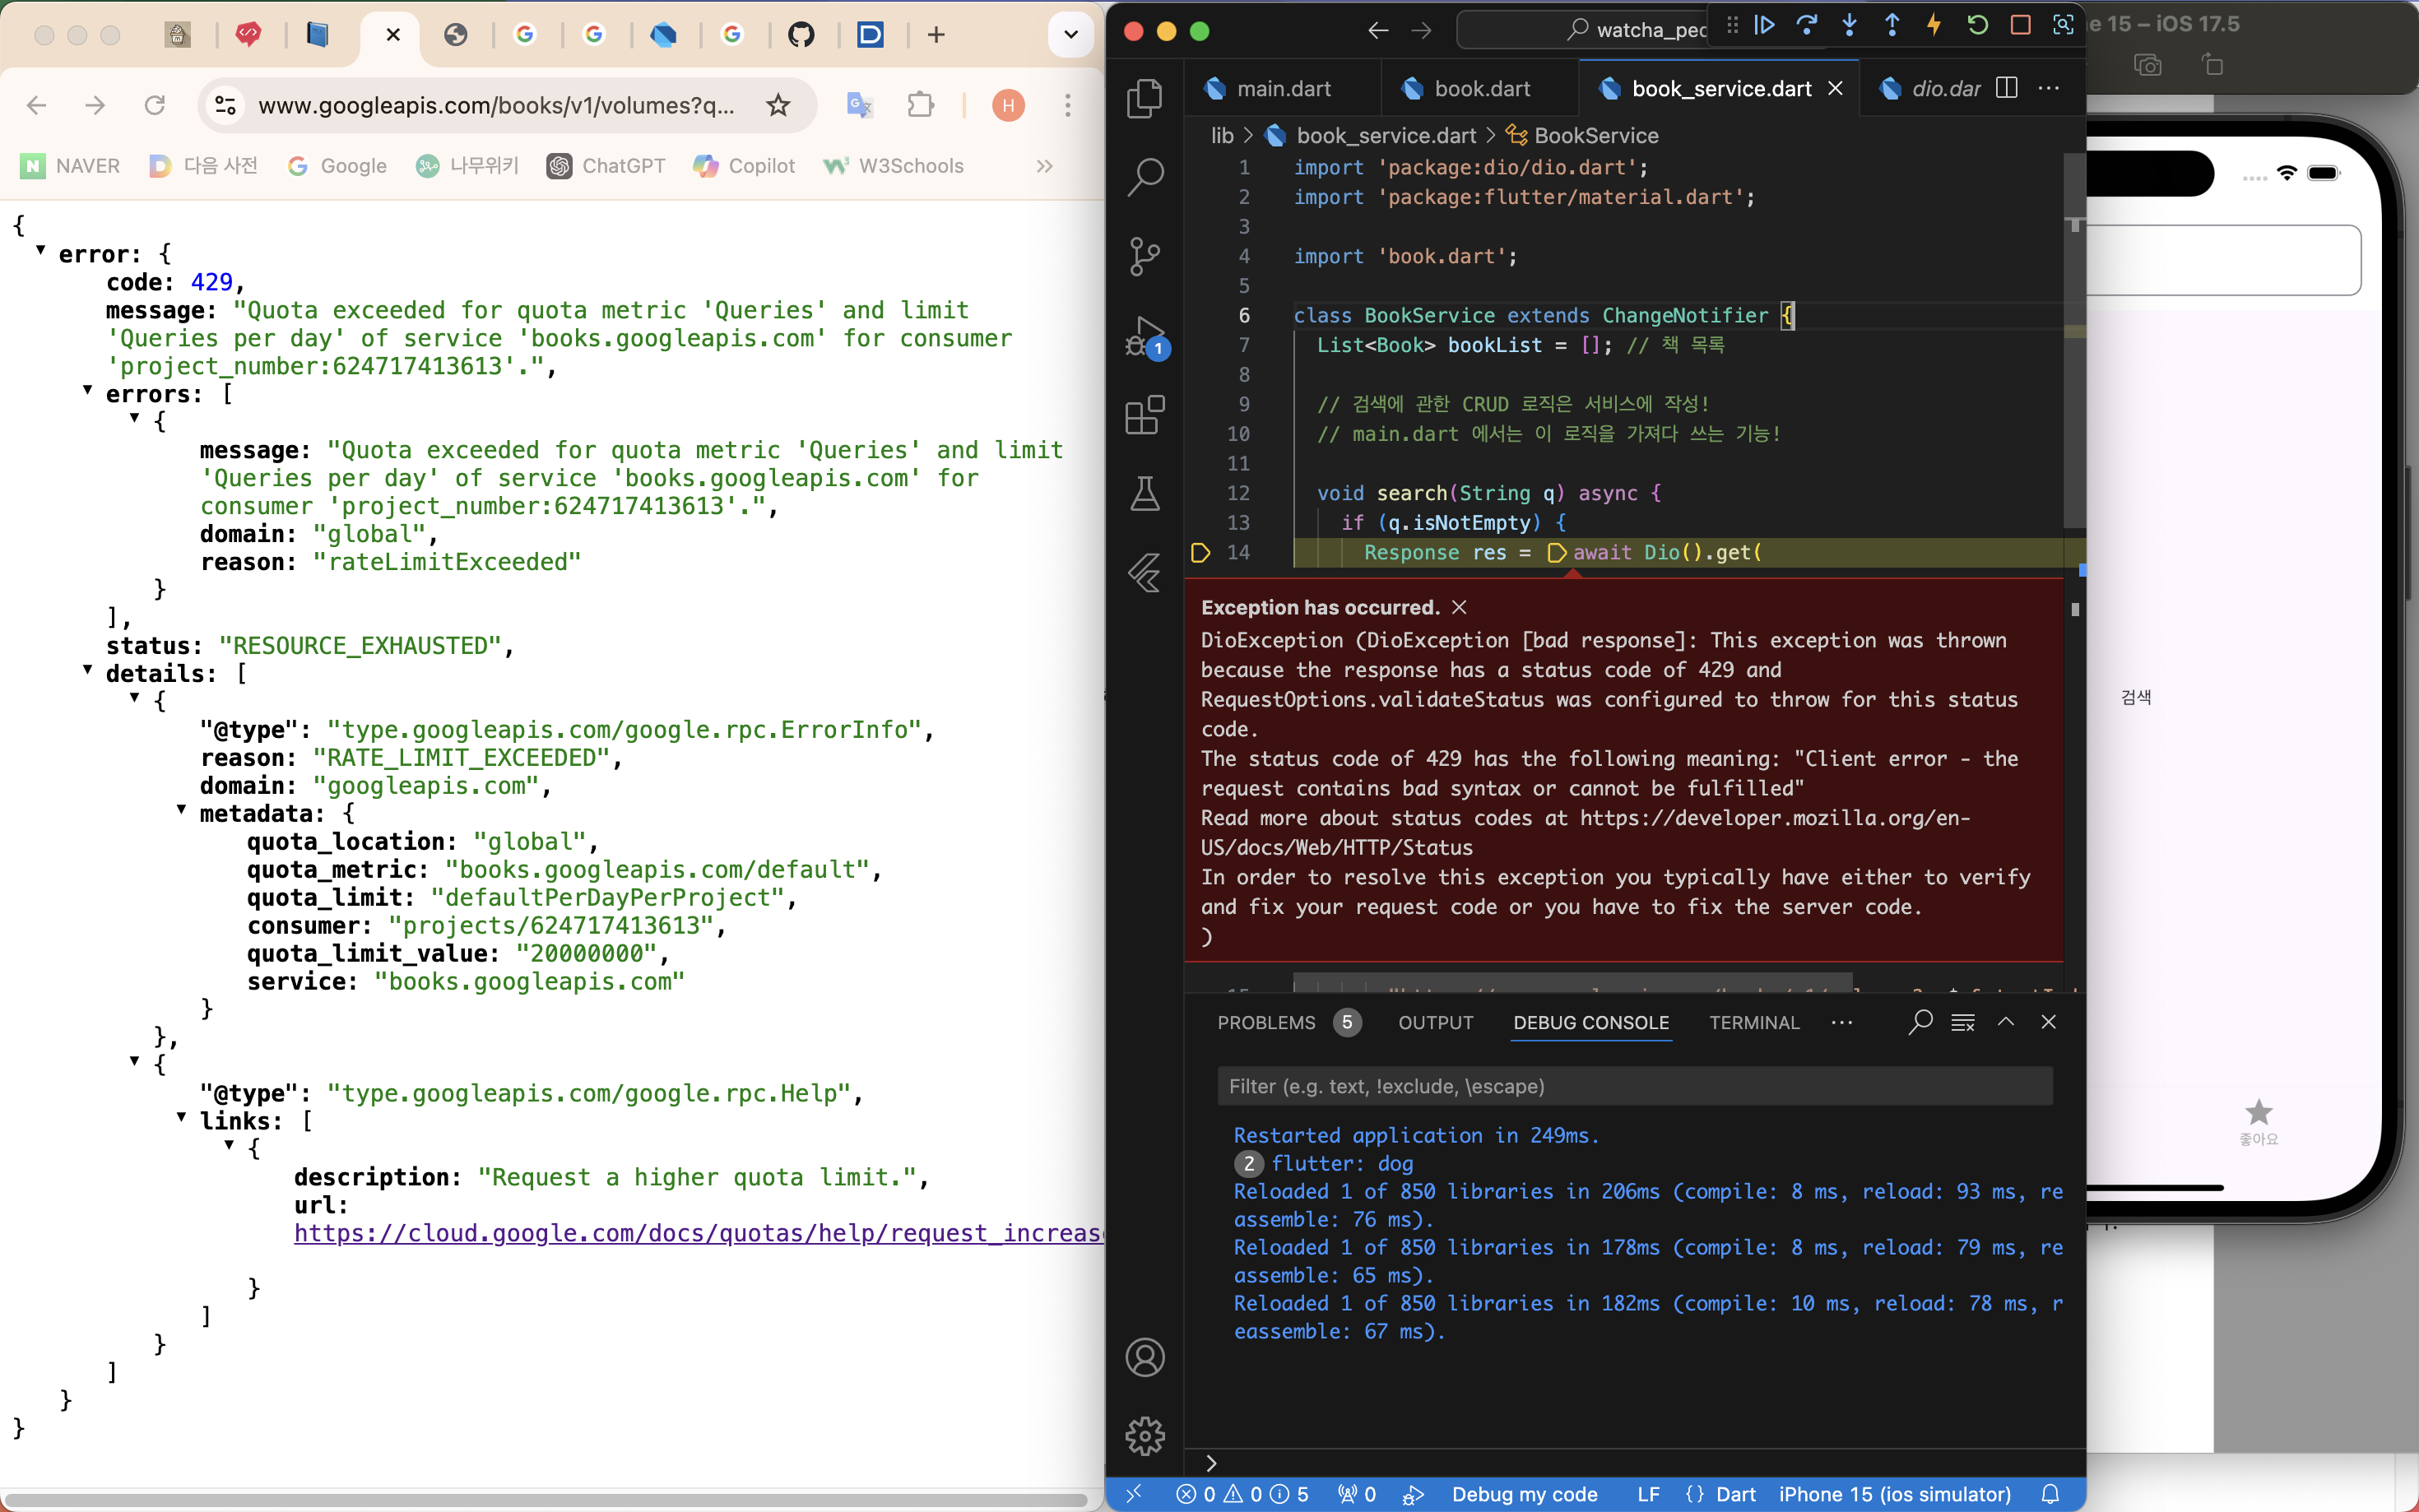Open errors and warnings status item
Viewport: 2419px width, 1512px height.
1242,1494
